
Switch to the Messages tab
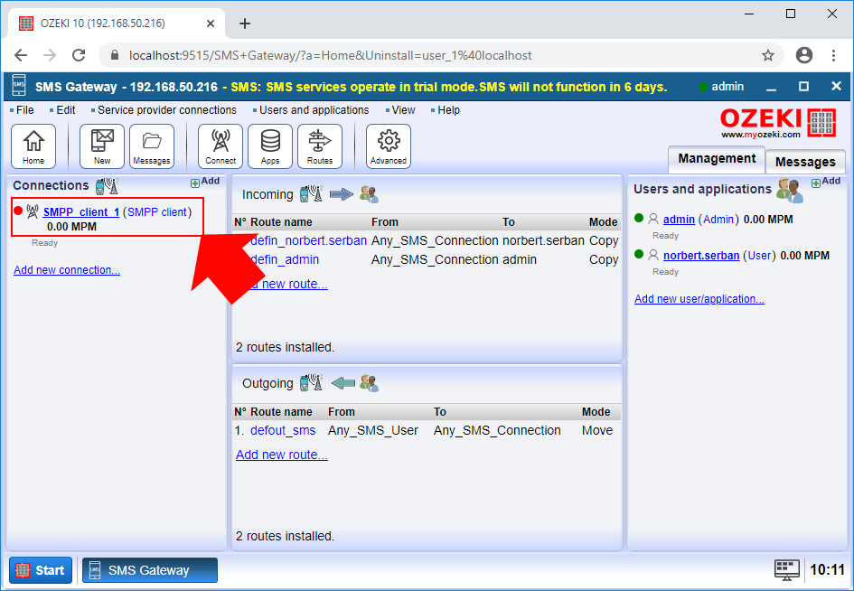(x=805, y=162)
